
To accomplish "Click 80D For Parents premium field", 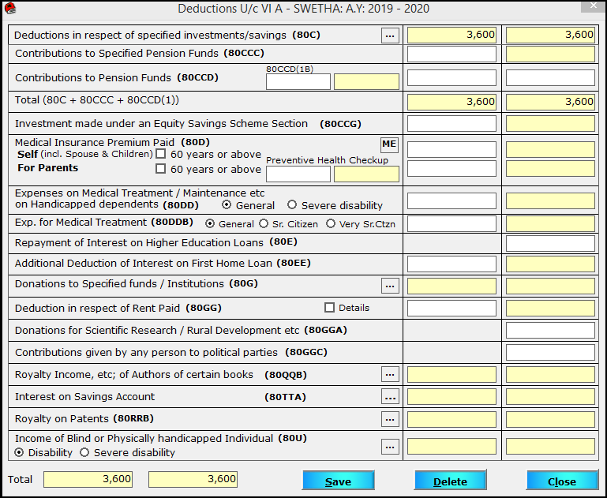I will (x=452, y=169).
